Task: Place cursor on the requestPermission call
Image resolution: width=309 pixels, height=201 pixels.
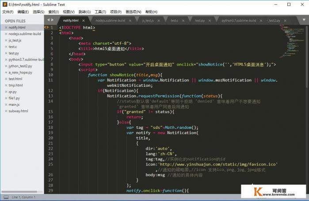Action: [x=159, y=96]
